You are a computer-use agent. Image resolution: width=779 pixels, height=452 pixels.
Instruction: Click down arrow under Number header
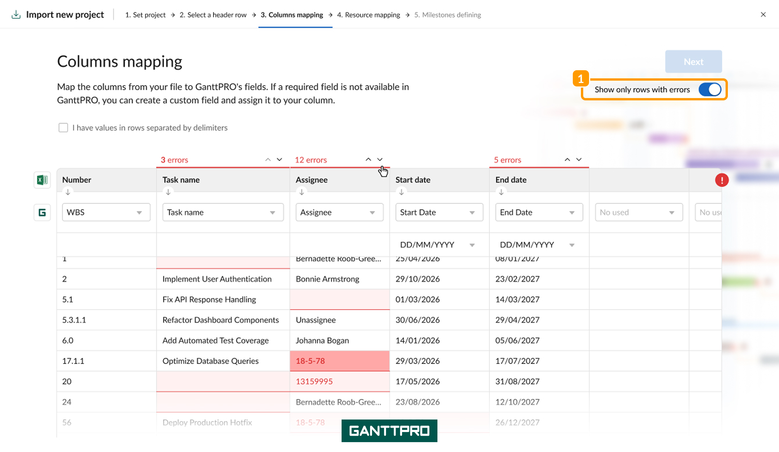point(68,192)
